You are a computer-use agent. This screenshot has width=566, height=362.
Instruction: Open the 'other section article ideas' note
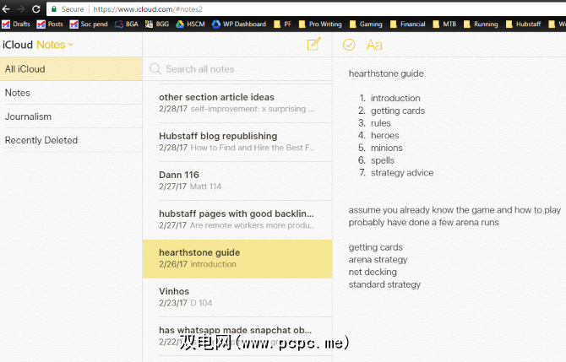click(x=237, y=103)
